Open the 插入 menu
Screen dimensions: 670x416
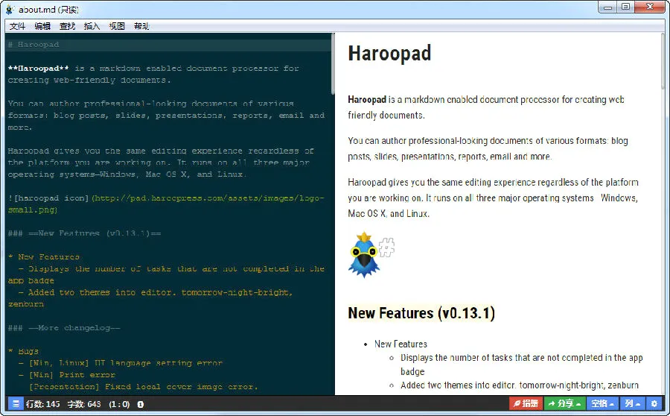[x=92, y=26]
